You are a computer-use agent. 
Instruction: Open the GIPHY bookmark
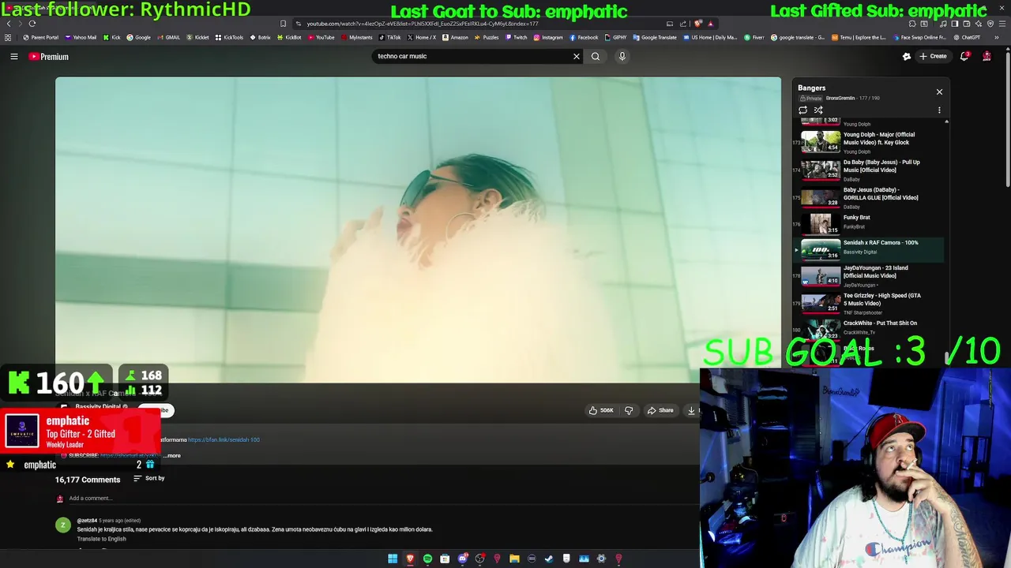tap(615, 37)
